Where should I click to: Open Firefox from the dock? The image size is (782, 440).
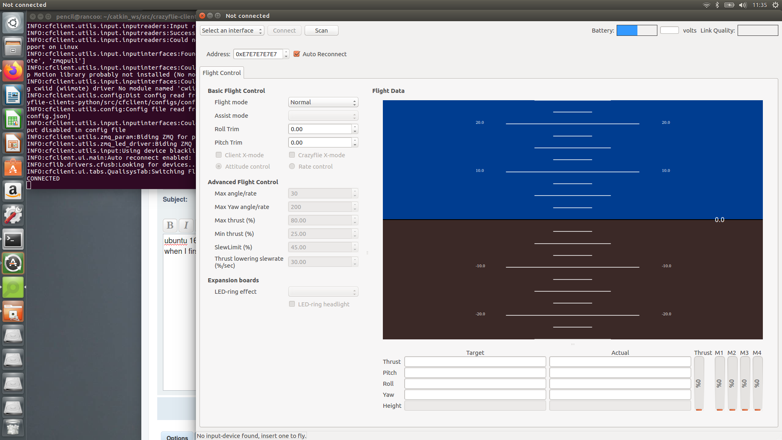tap(13, 71)
